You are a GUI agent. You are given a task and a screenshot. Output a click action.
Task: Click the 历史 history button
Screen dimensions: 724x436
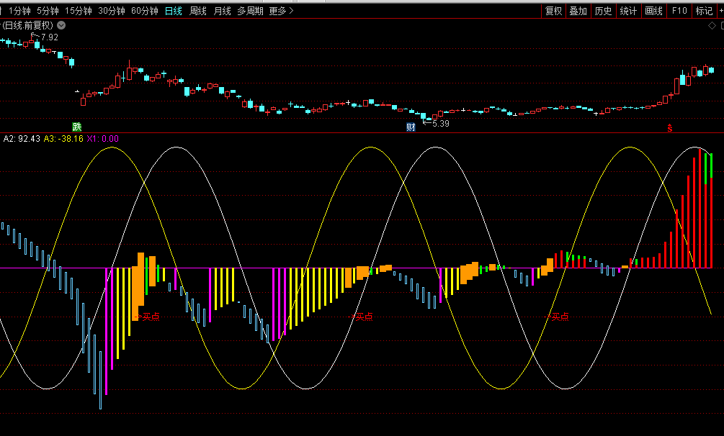coord(603,11)
